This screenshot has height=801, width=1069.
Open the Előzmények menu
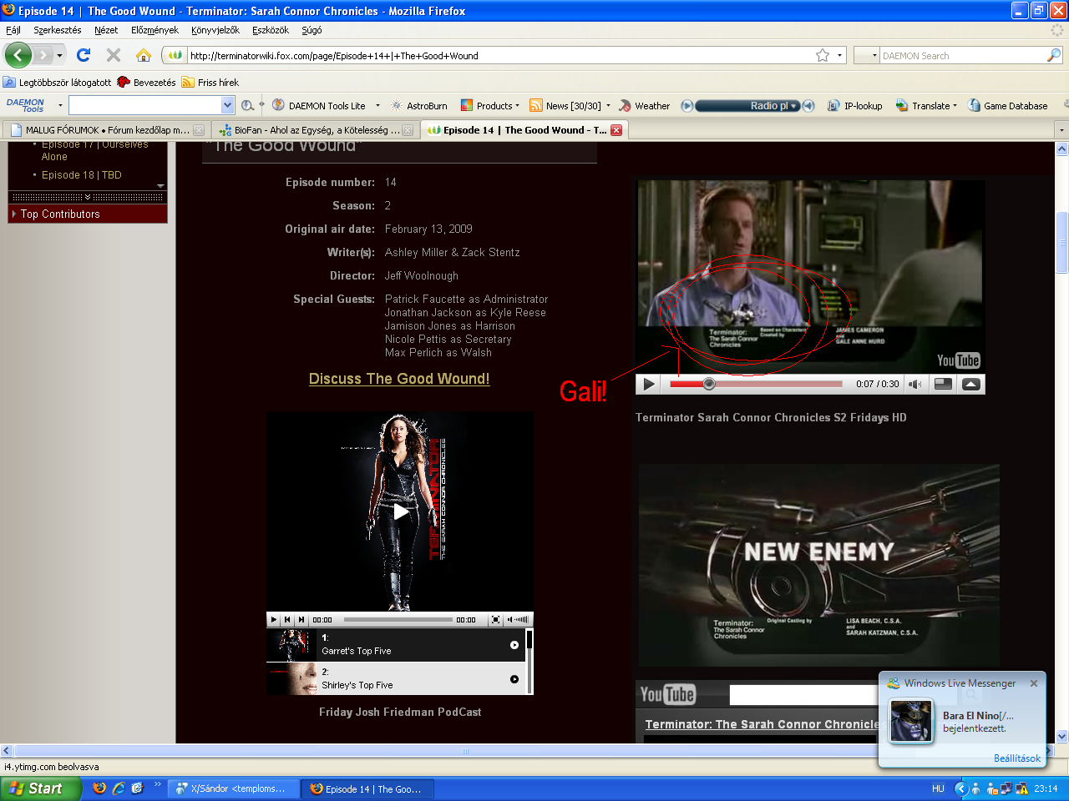(x=155, y=30)
